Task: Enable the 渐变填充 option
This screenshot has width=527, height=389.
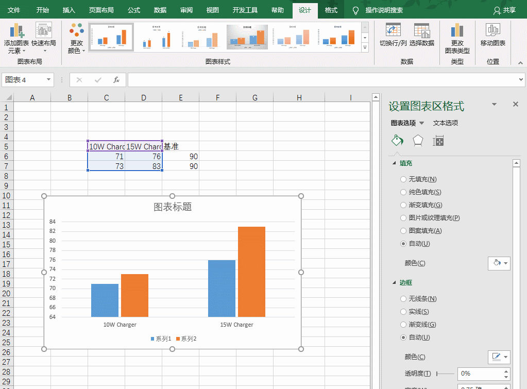Action: (x=403, y=205)
